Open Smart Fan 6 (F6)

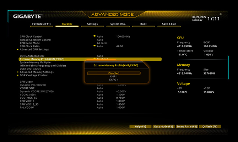click(x=187, y=126)
